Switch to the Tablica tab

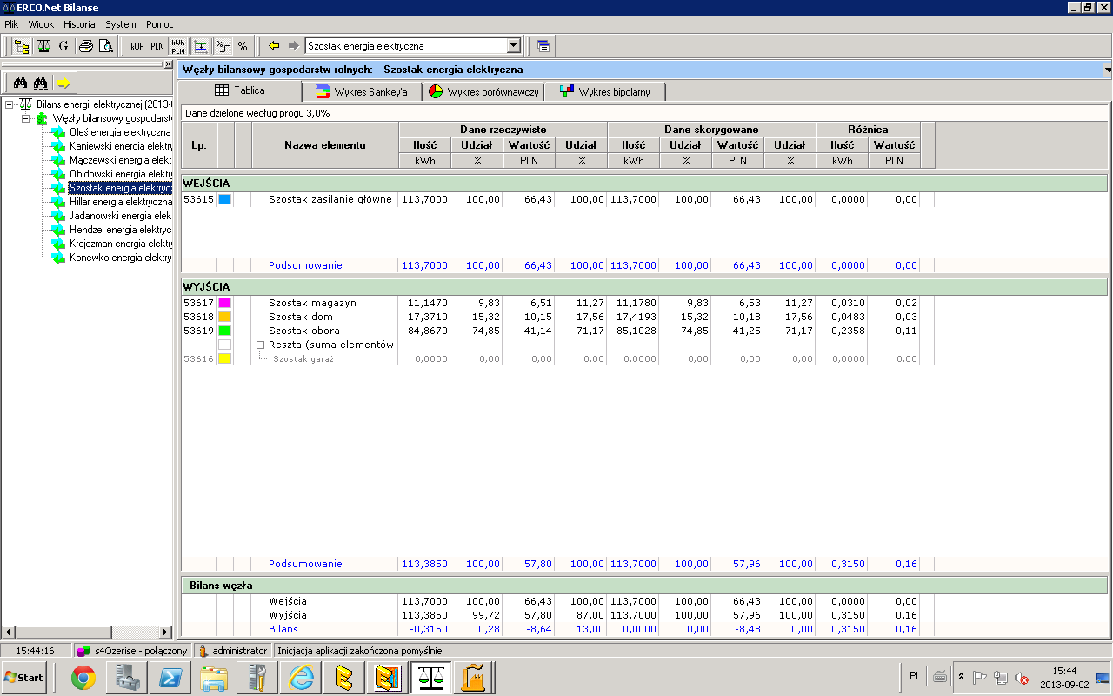(x=240, y=90)
